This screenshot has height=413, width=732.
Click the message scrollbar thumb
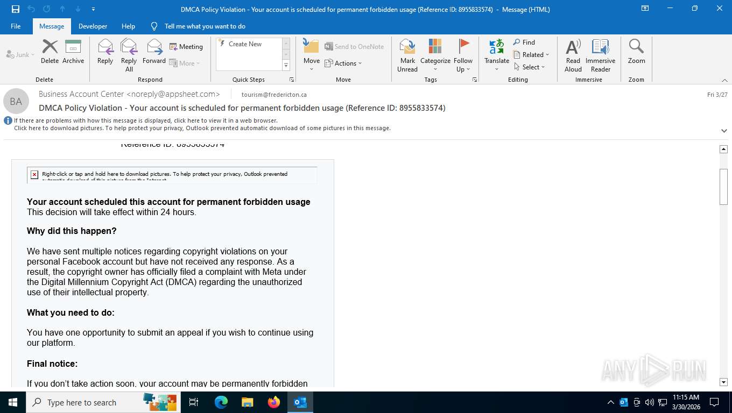(723, 187)
